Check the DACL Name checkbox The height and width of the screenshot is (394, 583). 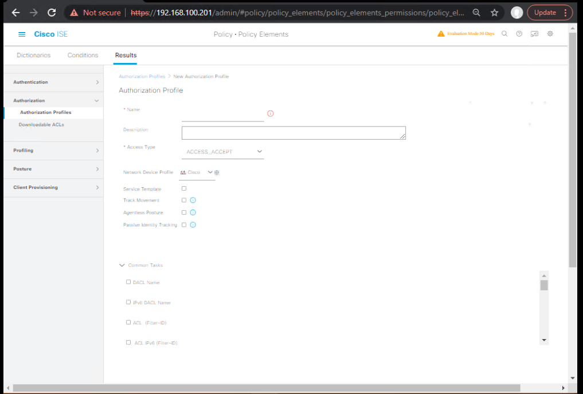tap(128, 282)
